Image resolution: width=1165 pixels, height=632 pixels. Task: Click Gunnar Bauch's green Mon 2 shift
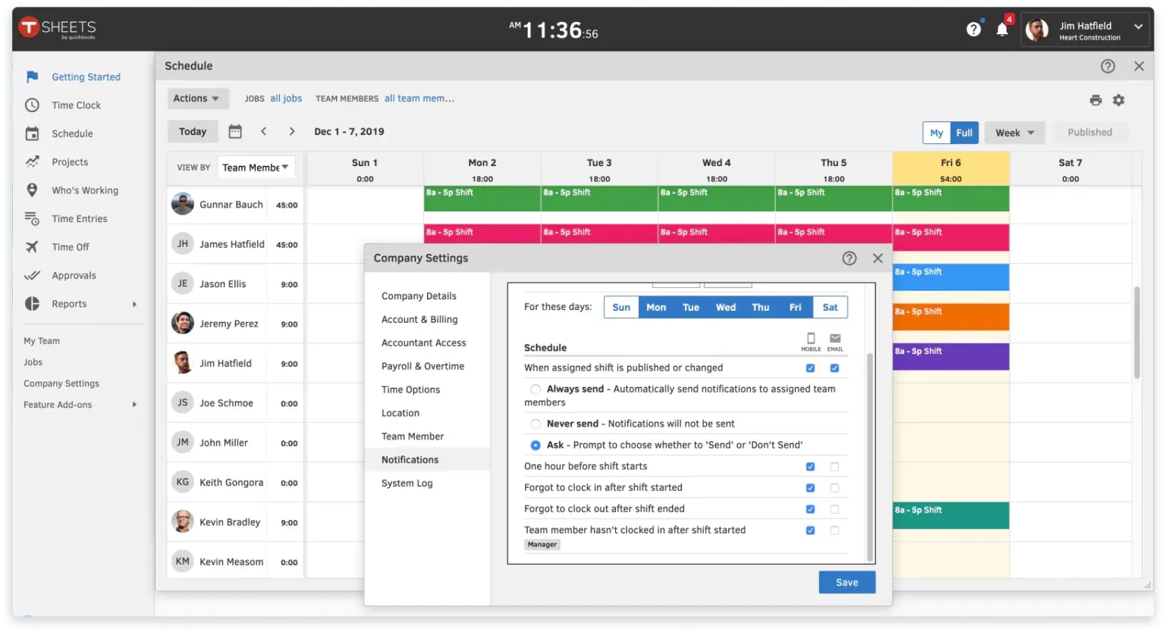(482, 199)
